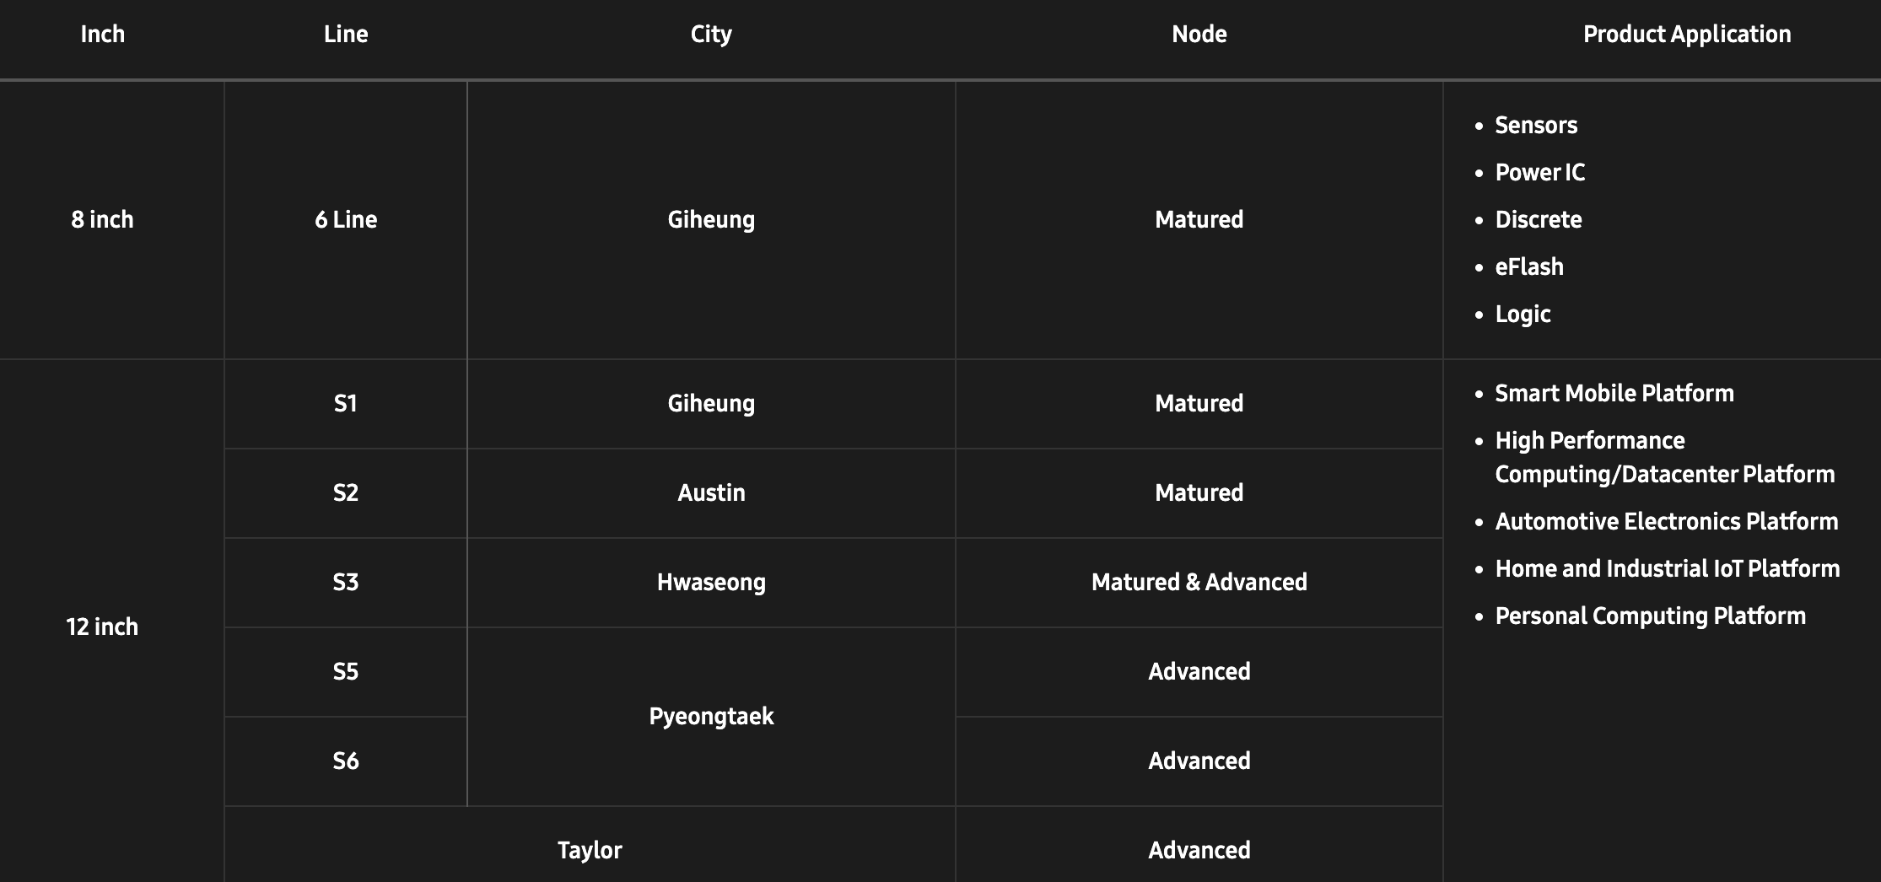
Task: Click the Line column header
Action: pos(346,35)
